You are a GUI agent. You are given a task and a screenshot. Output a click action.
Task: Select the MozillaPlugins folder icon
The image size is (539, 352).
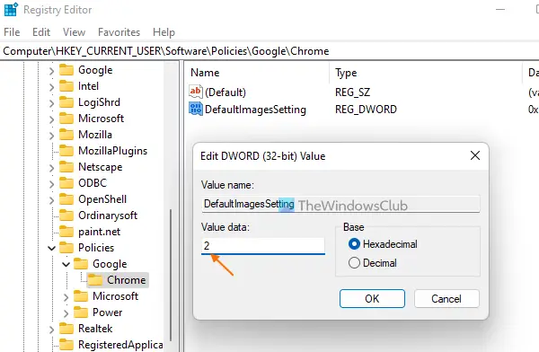66,151
